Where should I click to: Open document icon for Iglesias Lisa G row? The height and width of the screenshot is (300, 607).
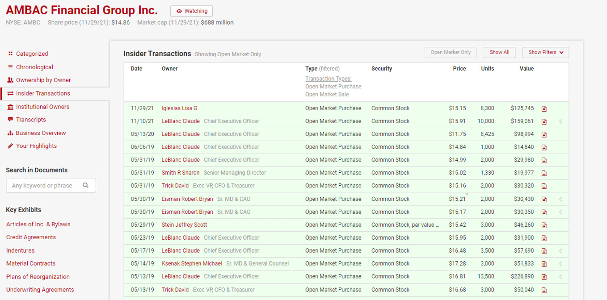(x=544, y=108)
